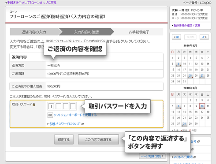Focus fourth password digit box
Viewport: 216px width, 164px height.
tap(73, 106)
